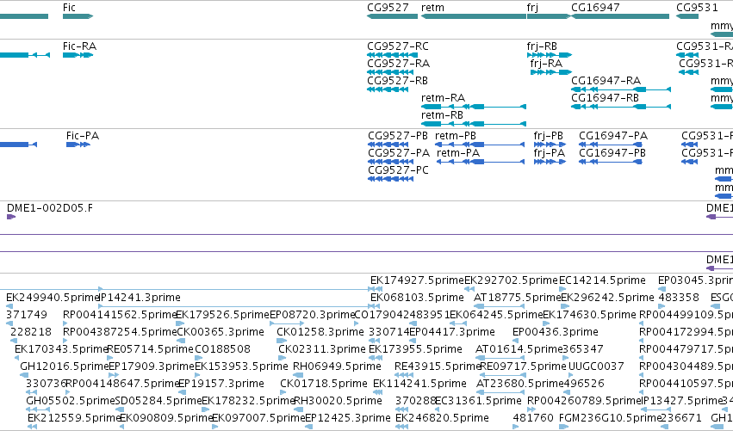The height and width of the screenshot is (431, 733).
Task: Select transcript CG16947-RB
Action: pos(605,98)
